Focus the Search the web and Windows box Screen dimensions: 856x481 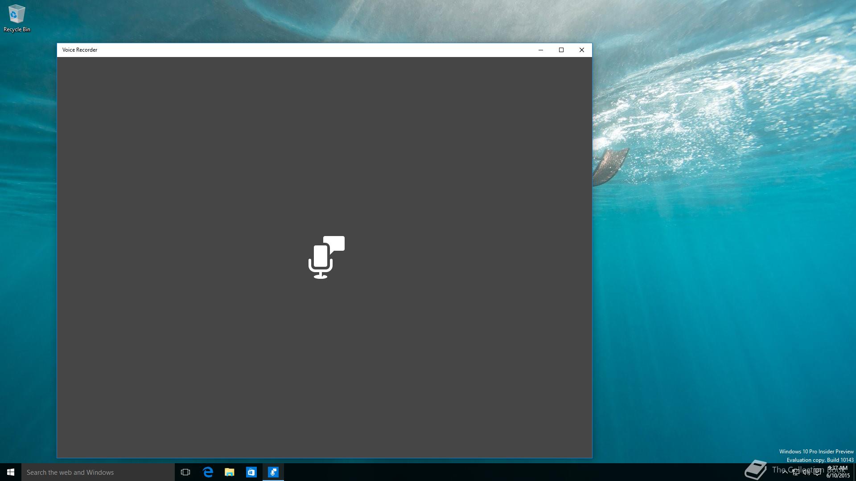(98, 472)
